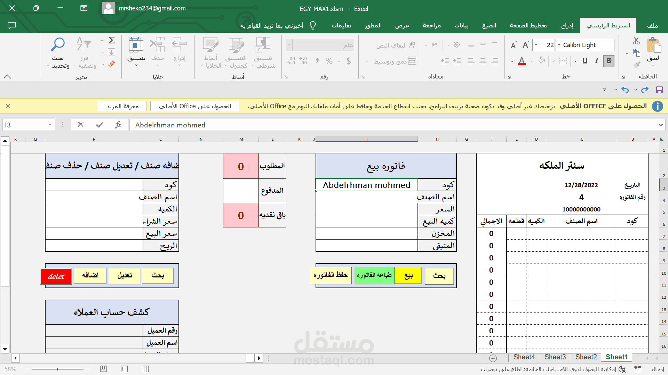This screenshot has height=375, width=668.
Task: Open the ملف tab
Action: point(652,26)
